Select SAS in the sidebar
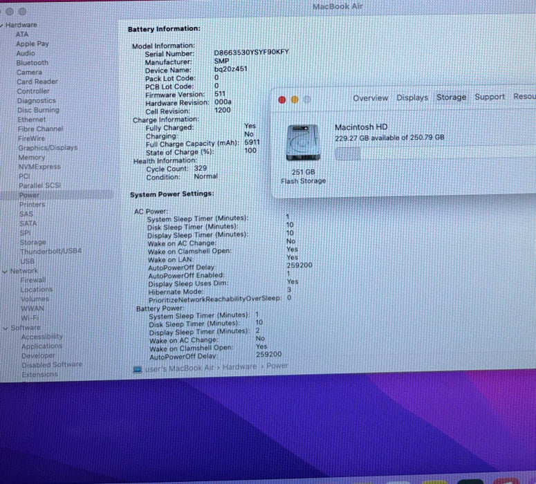Screen dimensions: 536x484 [x=26, y=214]
